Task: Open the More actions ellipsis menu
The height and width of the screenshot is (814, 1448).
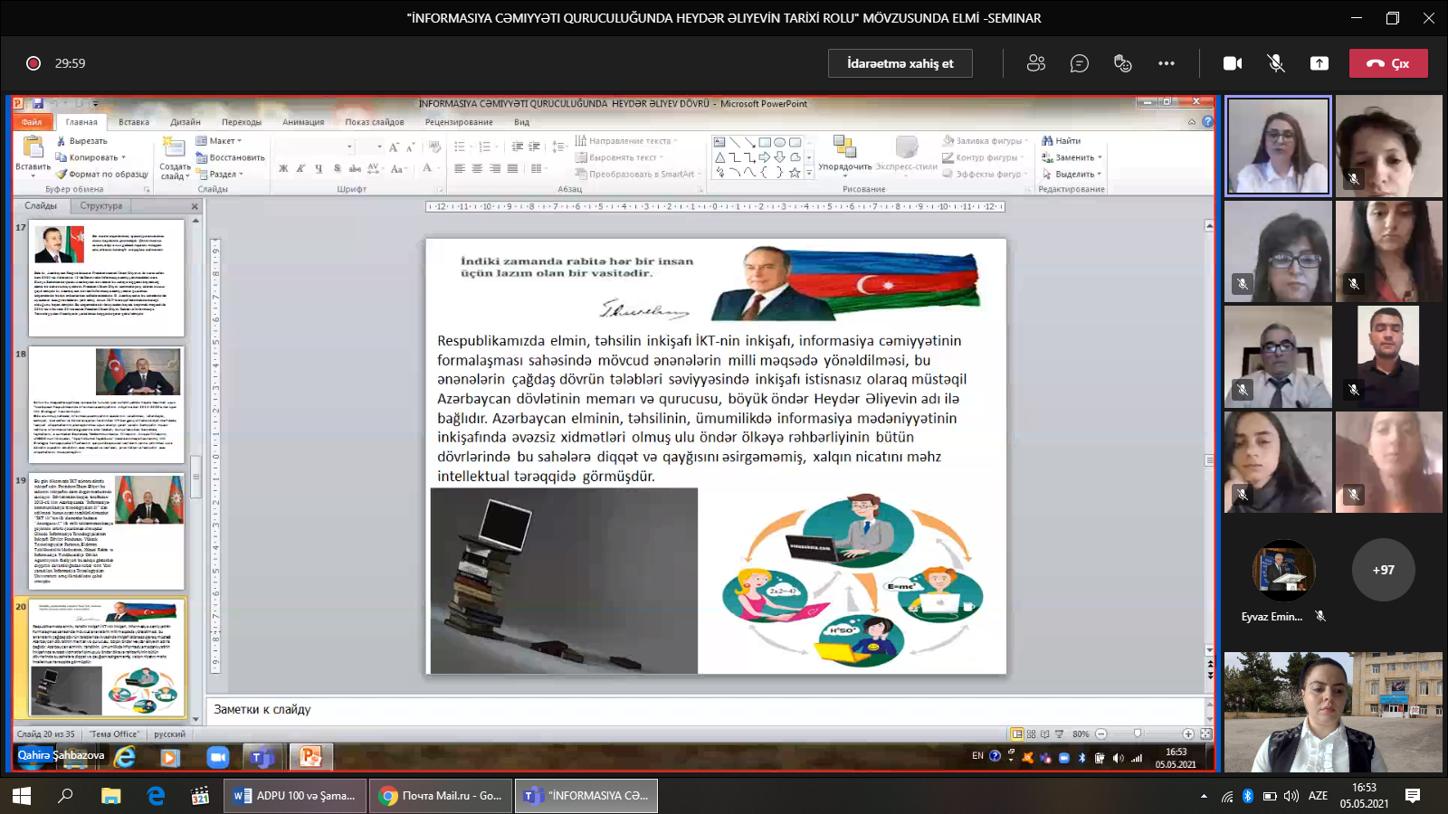Action: [x=1166, y=63]
